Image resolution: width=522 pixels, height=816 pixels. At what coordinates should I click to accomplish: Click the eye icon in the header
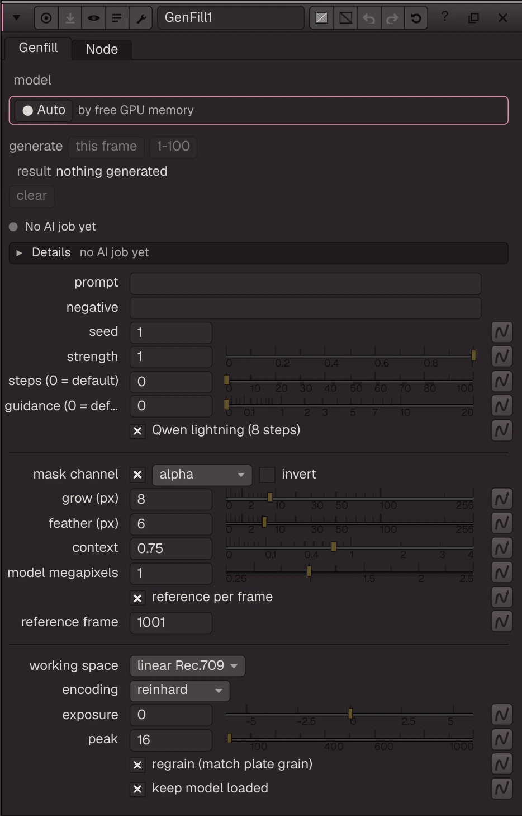[x=93, y=18]
